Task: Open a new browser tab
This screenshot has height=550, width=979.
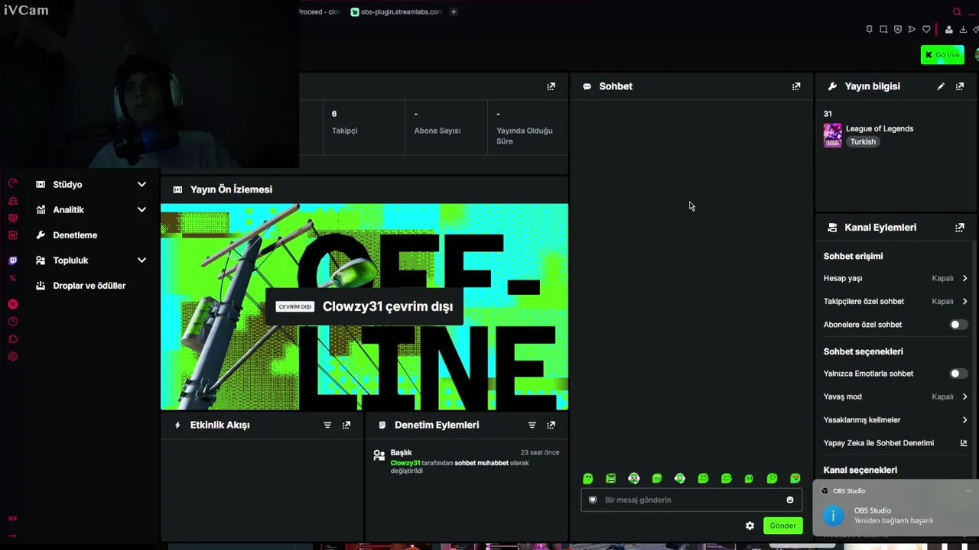Action: pos(454,11)
